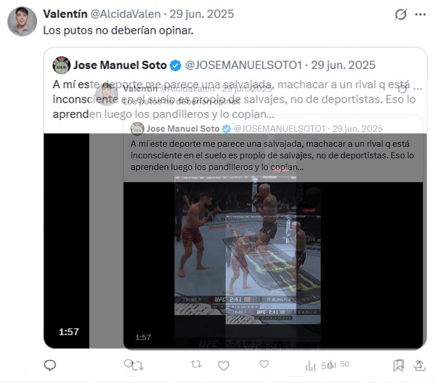This screenshot has width=435, height=384.
Task: Open Valentín's profile avatar
Action: [x=22, y=21]
